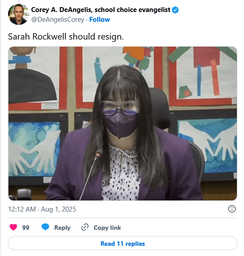
Task: Click the red house collage artwork
Action: click(x=203, y=76)
